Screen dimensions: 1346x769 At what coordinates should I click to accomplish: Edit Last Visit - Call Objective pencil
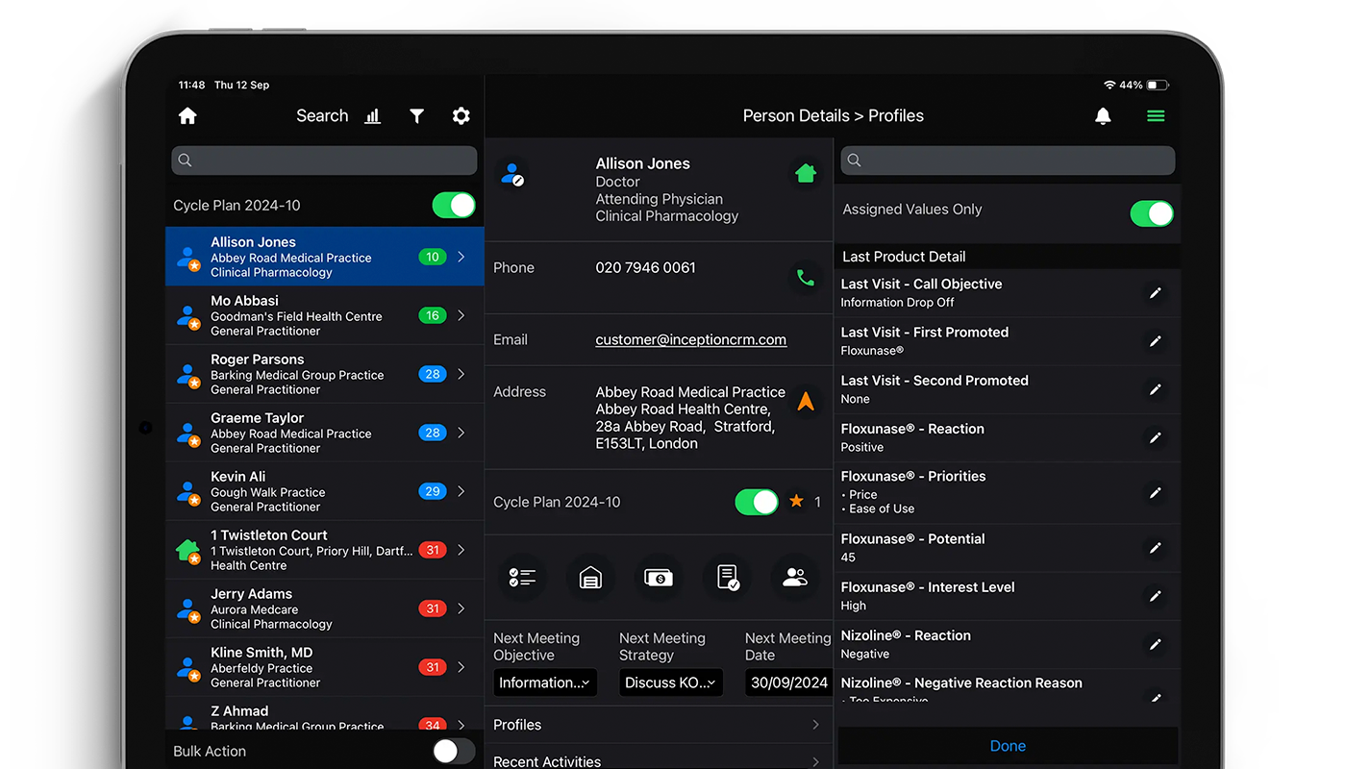pos(1156,293)
